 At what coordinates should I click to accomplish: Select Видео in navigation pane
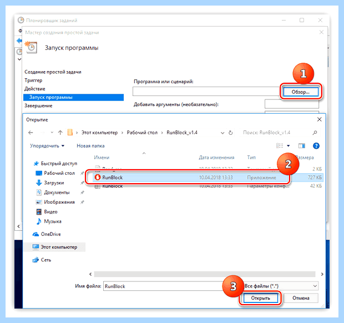tap(50, 212)
